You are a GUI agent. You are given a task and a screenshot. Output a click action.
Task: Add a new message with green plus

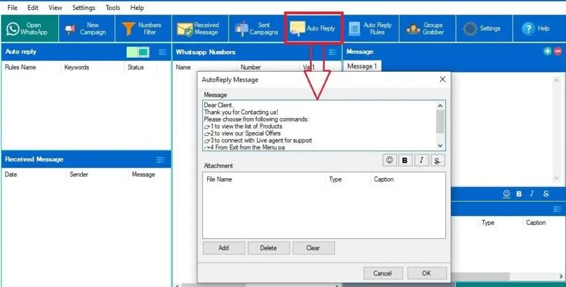click(x=547, y=51)
